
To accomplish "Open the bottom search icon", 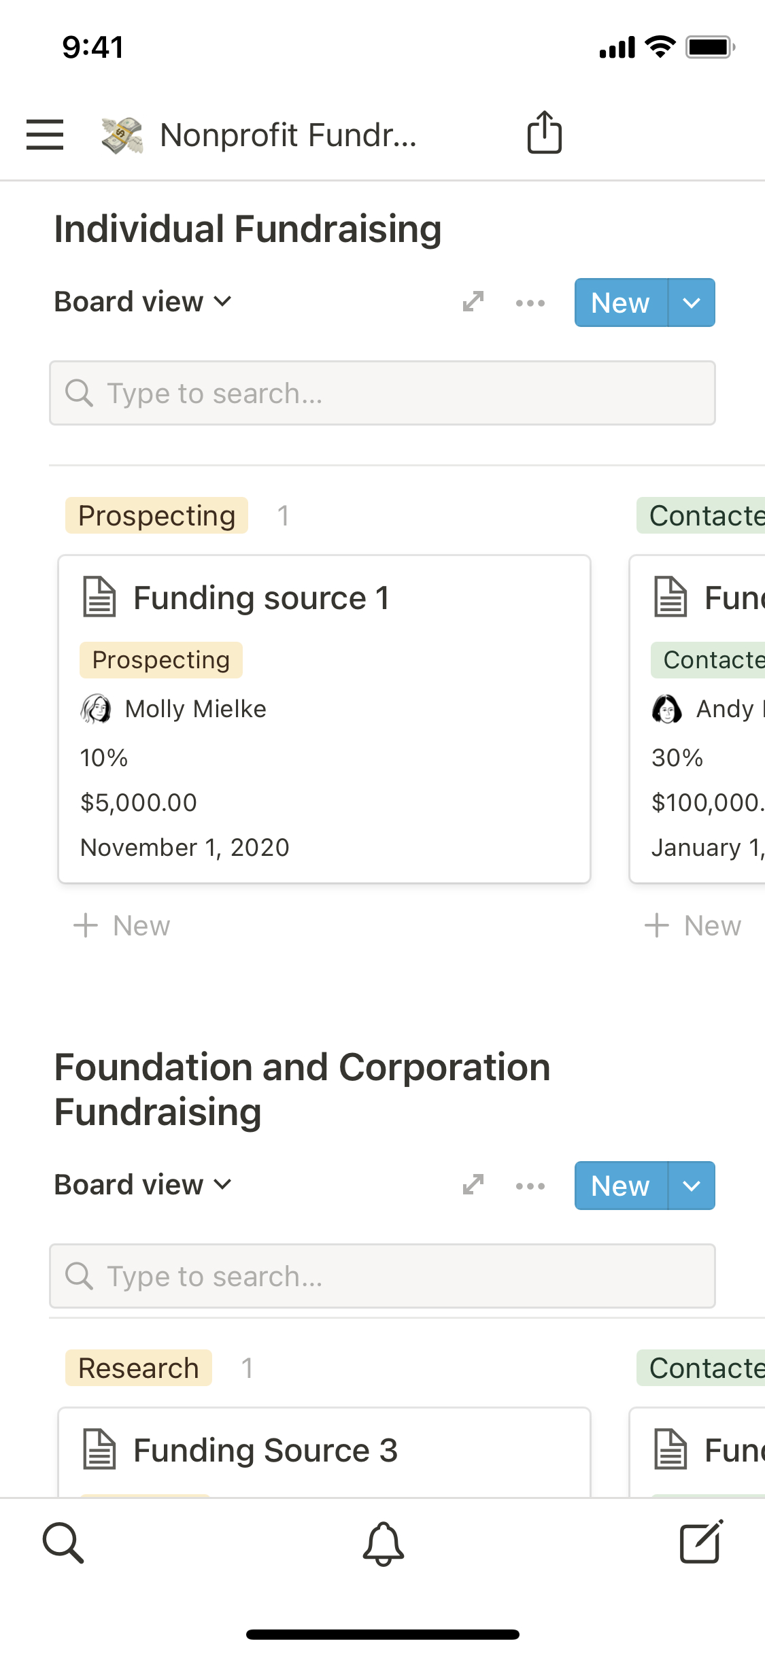I will [x=63, y=1543].
